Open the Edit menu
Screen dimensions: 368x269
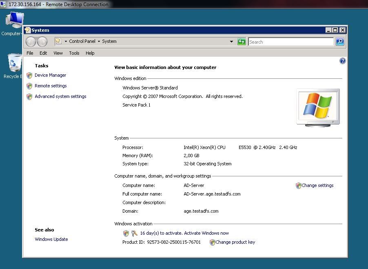(x=43, y=53)
